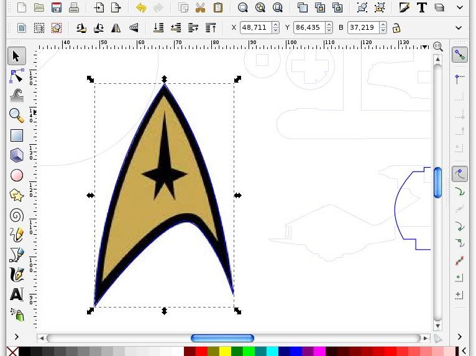
Task: Open the Layers dialog icon
Action: point(439,7)
